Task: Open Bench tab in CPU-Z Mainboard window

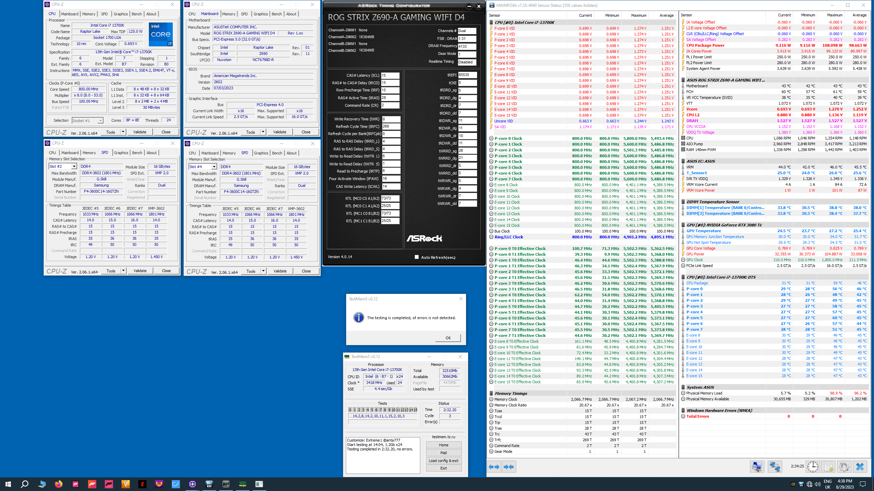Action: tap(277, 14)
